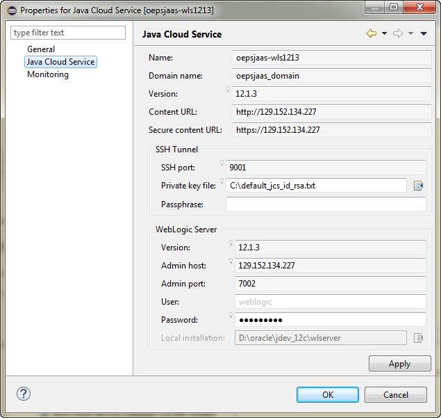This screenshot has width=441, height=418.
Task: Focus the Password field
Action: pos(331,320)
